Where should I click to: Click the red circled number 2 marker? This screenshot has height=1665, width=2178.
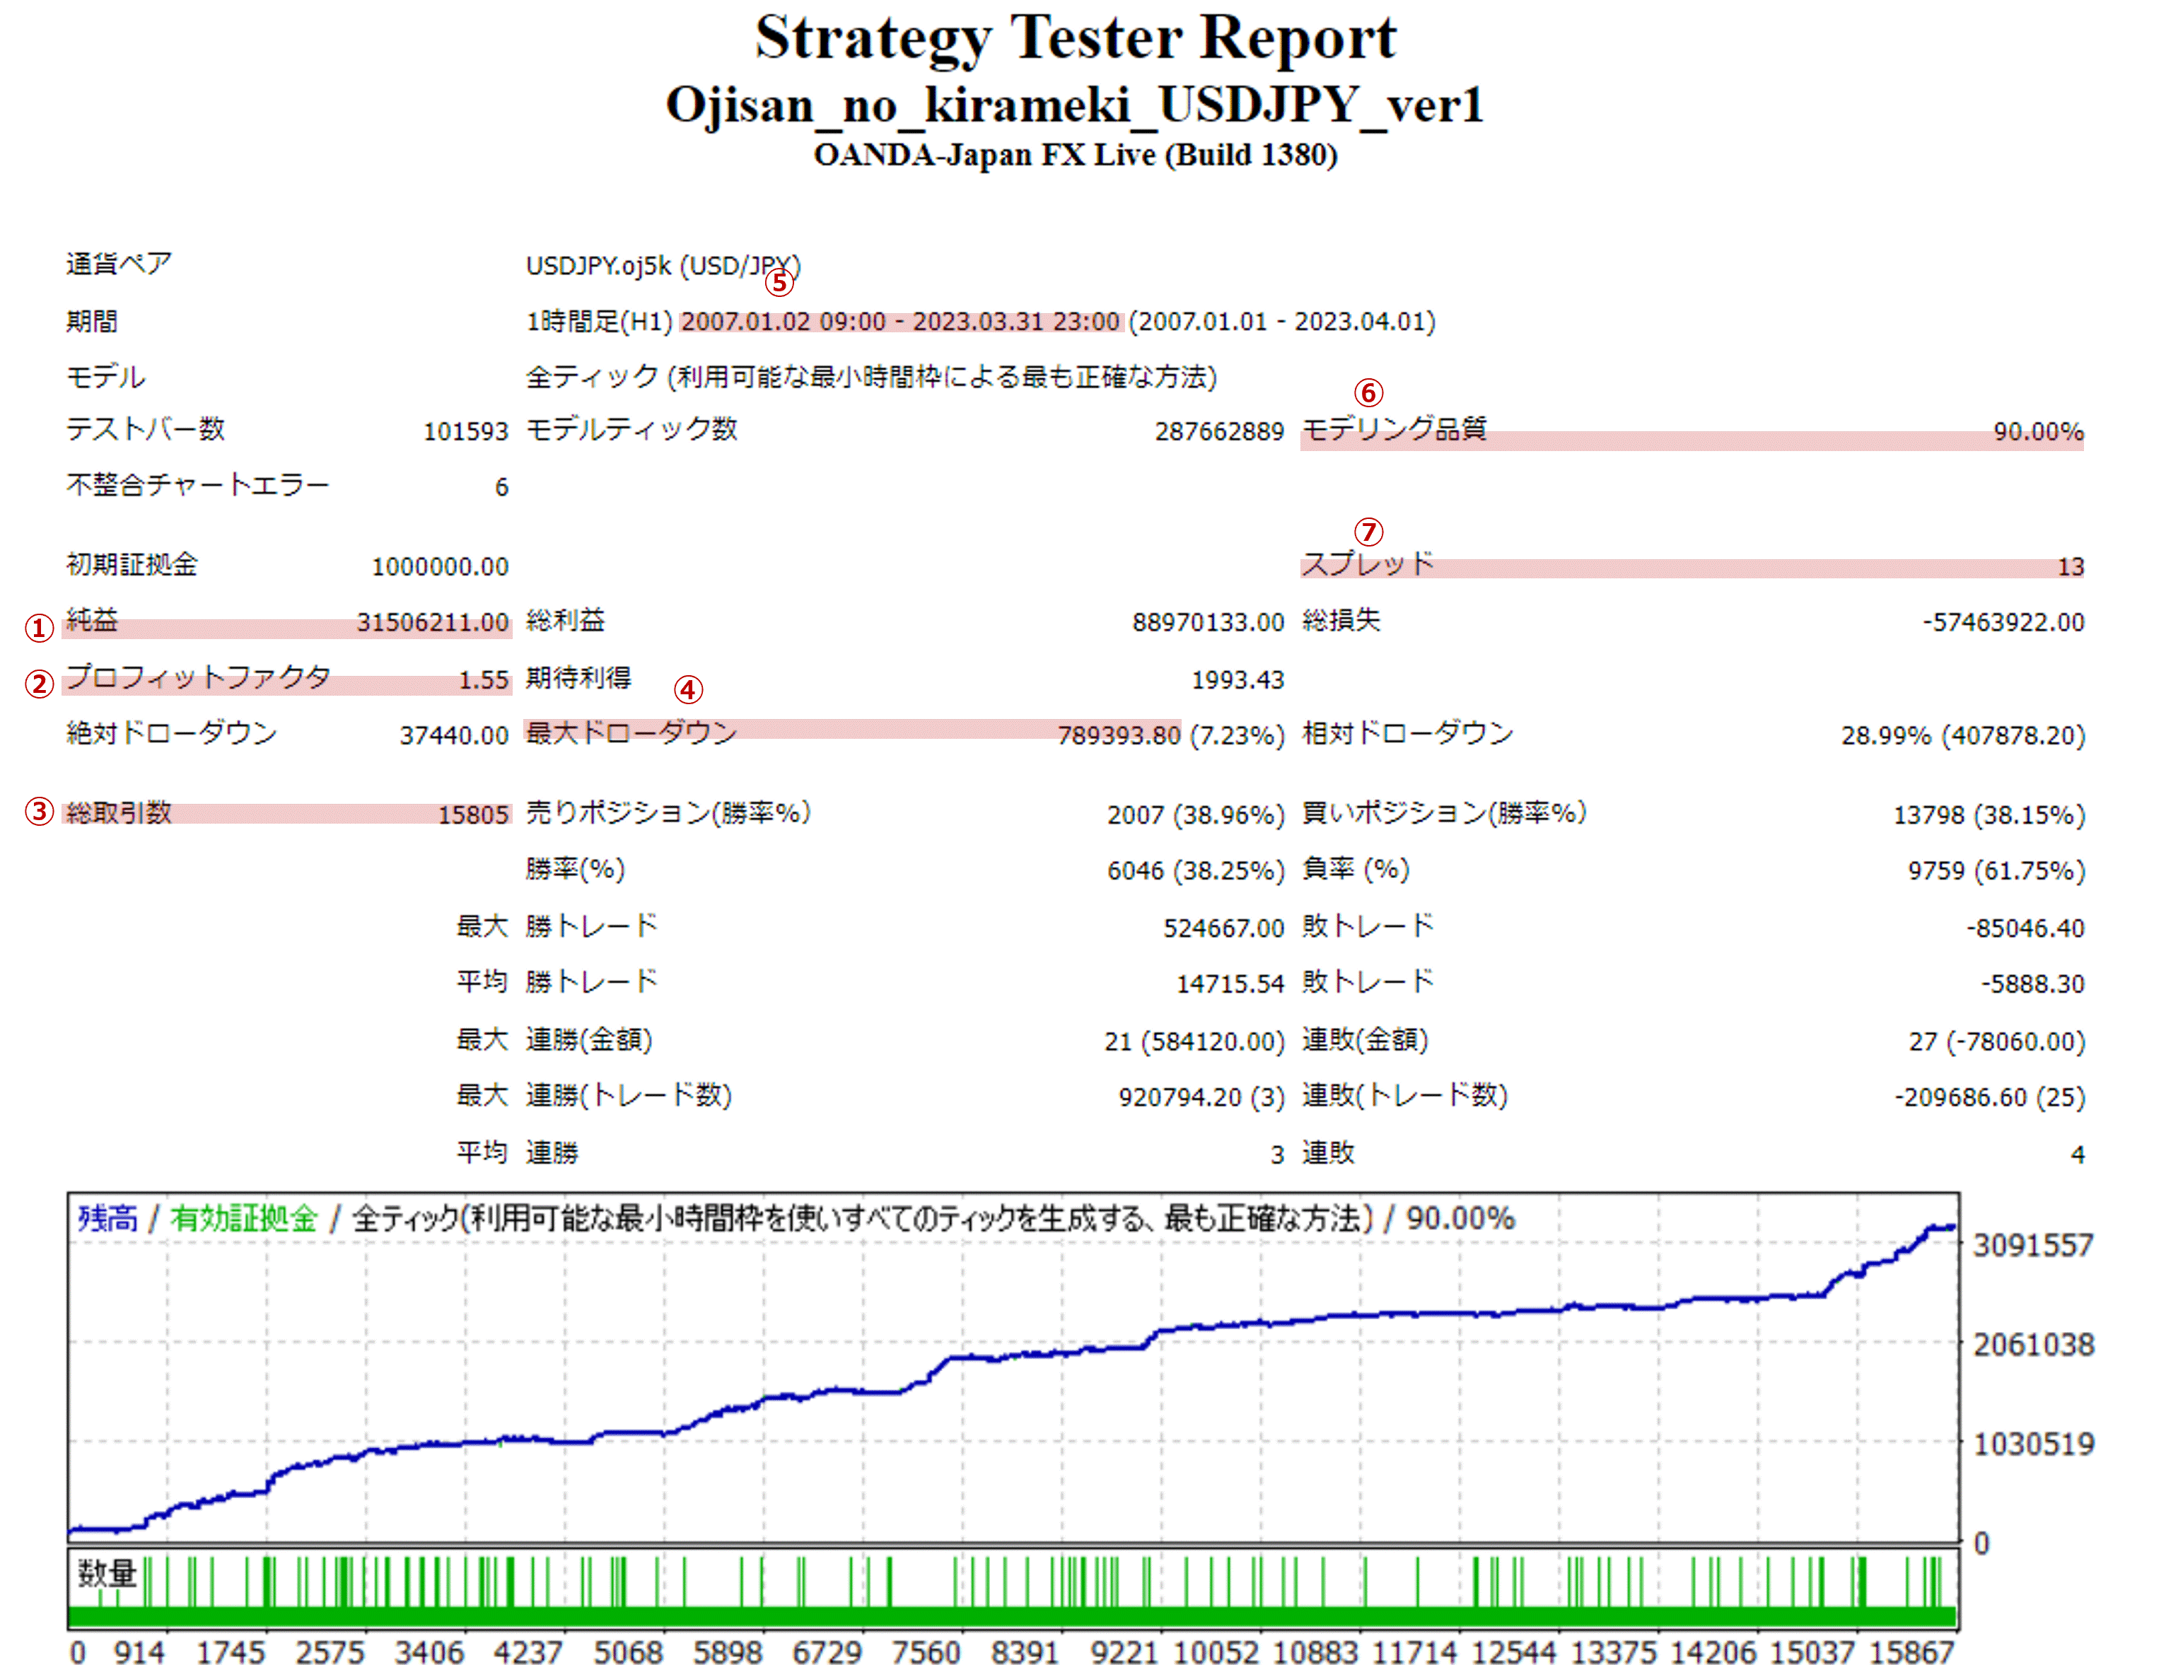pyautogui.click(x=39, y=684)
